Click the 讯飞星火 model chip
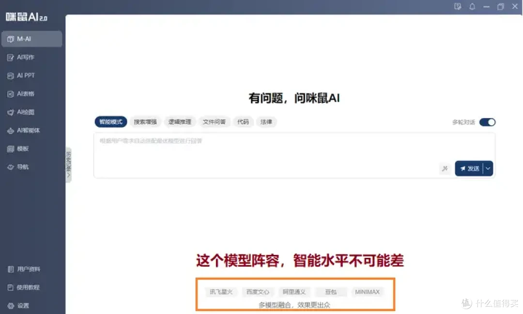Screen dimensions: 523x314 pos(221,292)
